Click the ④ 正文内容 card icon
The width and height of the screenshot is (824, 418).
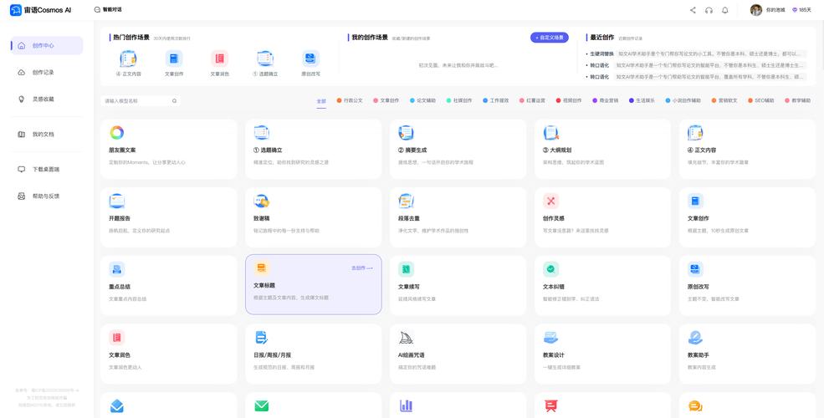pos(695,133)
